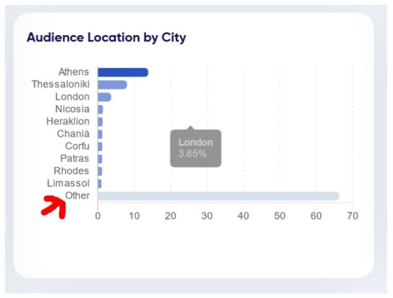Select the Heraklion bar
The width and height of the screenshot is (393, 298).
[x=100, y=122]
